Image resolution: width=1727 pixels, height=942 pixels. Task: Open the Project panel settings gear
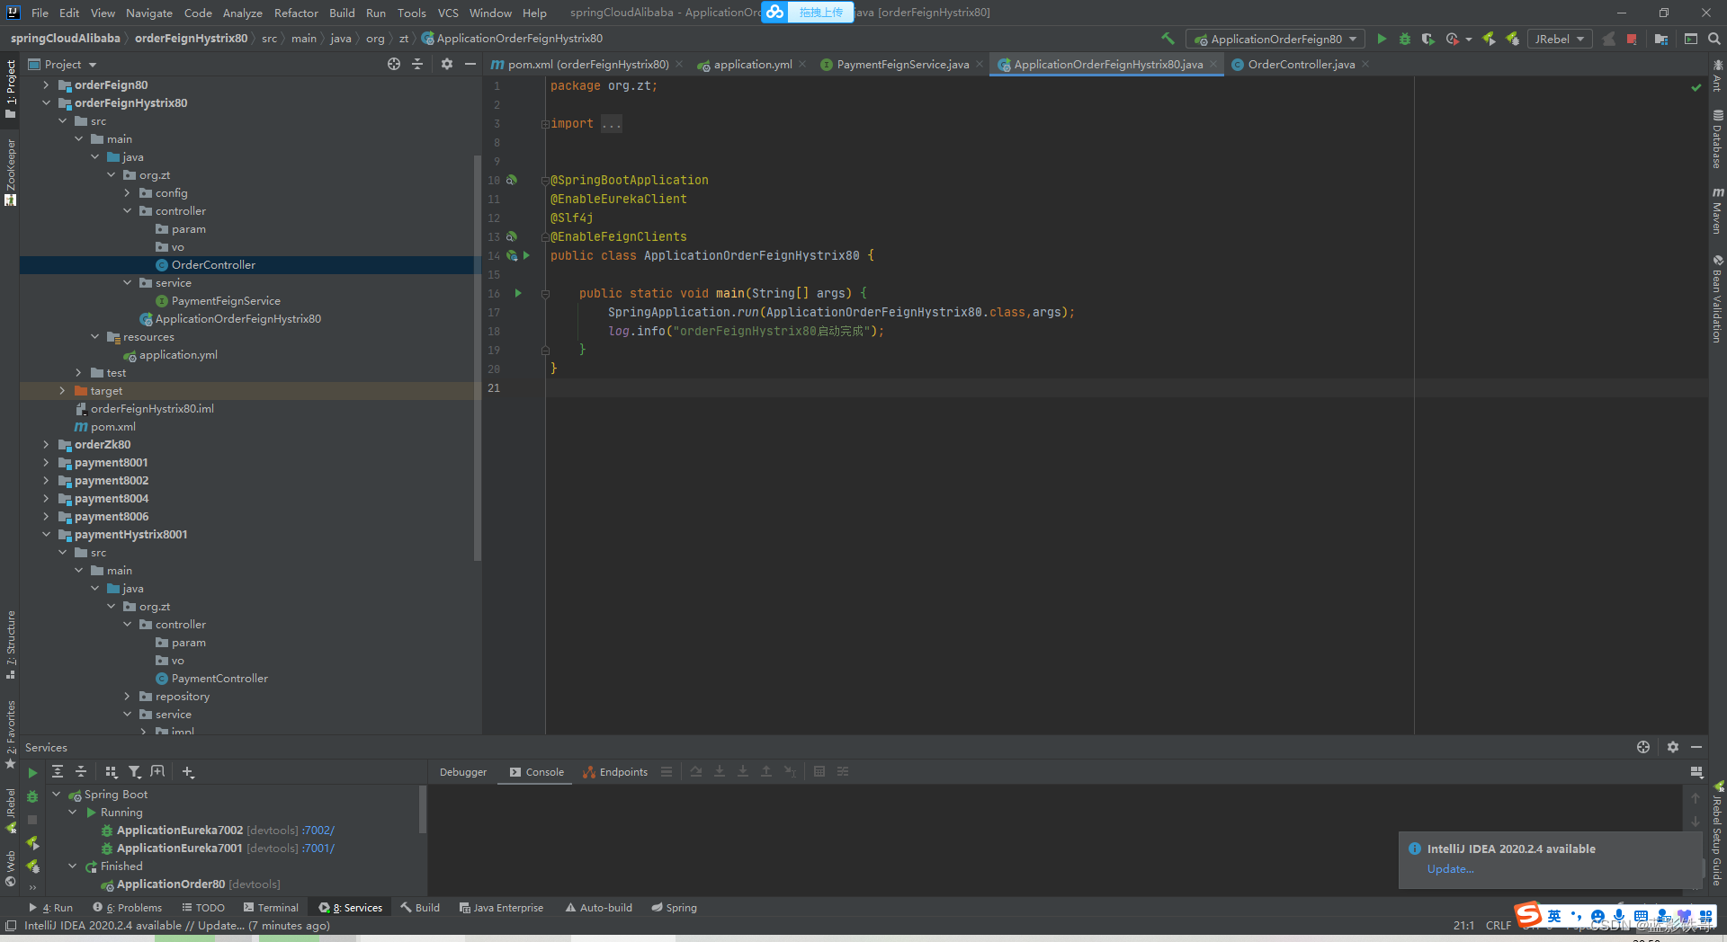[447, 64]
